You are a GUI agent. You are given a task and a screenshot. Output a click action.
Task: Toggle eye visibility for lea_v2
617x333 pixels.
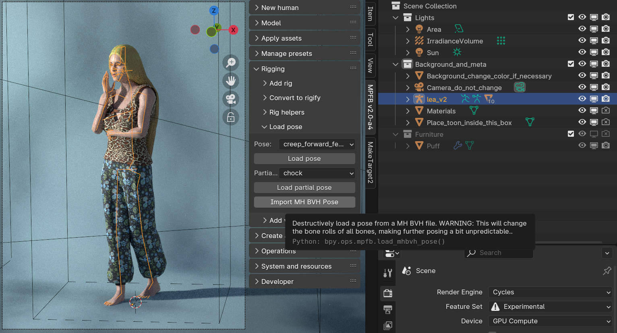coord(582,99)
